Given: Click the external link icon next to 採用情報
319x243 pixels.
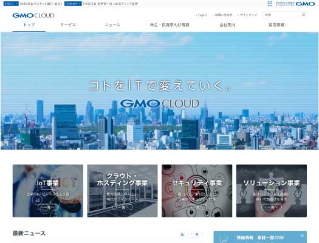Looking at the screenshot, I should pyautogui.click(x=286, y=25).
